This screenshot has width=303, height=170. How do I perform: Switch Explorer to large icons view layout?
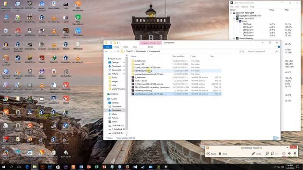[278, 138]
